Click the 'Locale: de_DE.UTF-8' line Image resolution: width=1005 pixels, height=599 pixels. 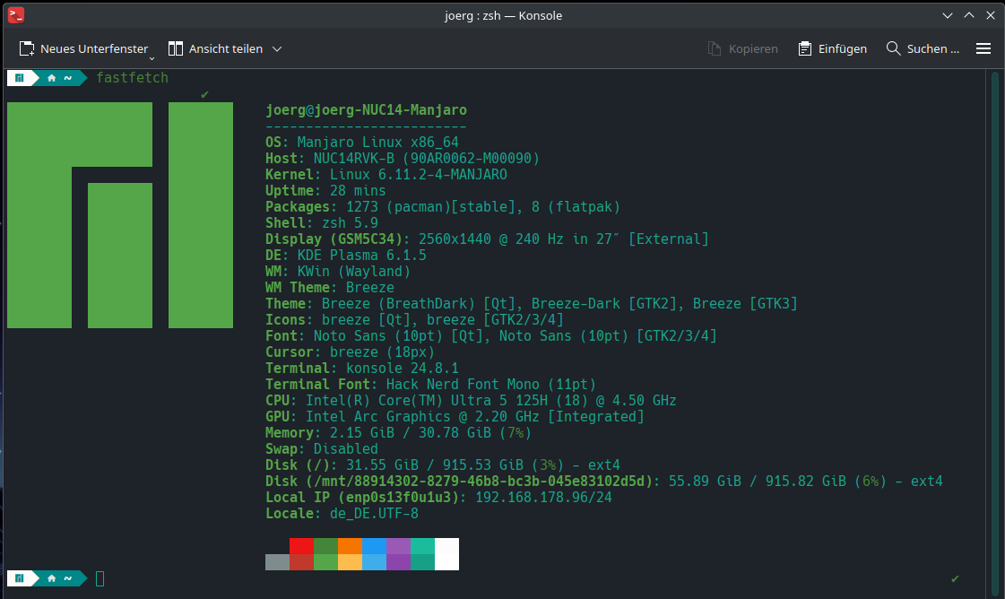tap(342, 513)
